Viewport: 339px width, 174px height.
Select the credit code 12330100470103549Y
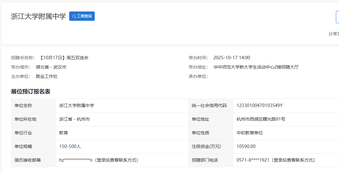pyautogui.click(x=260, y=105)
